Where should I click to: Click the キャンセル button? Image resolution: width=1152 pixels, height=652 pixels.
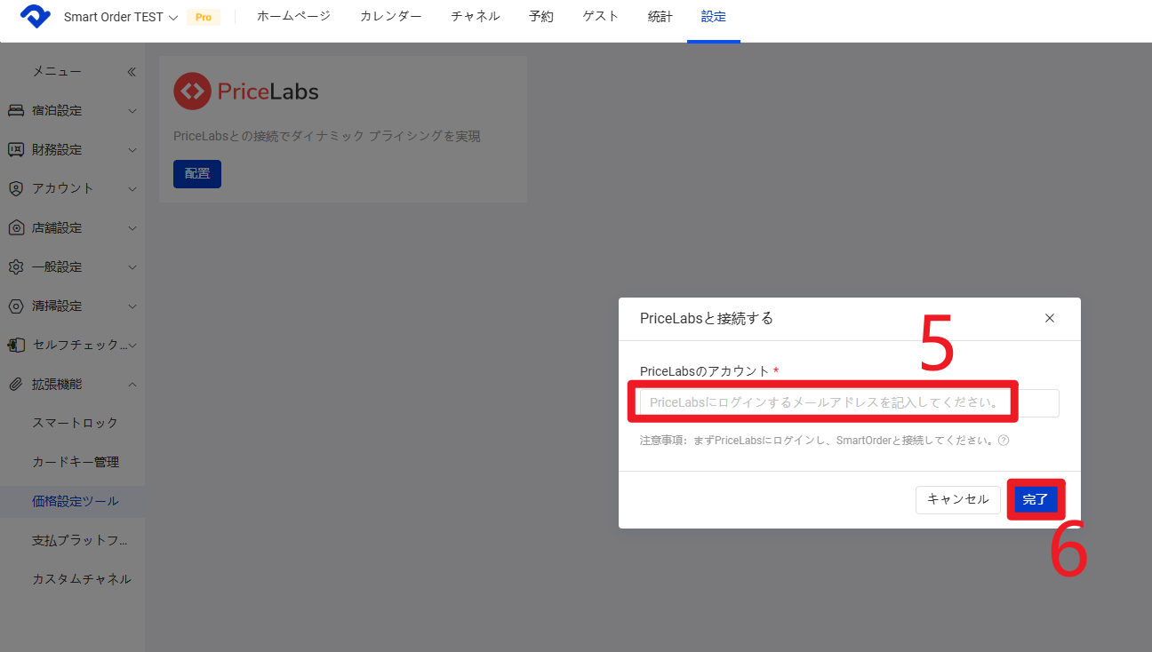point(958,499)
